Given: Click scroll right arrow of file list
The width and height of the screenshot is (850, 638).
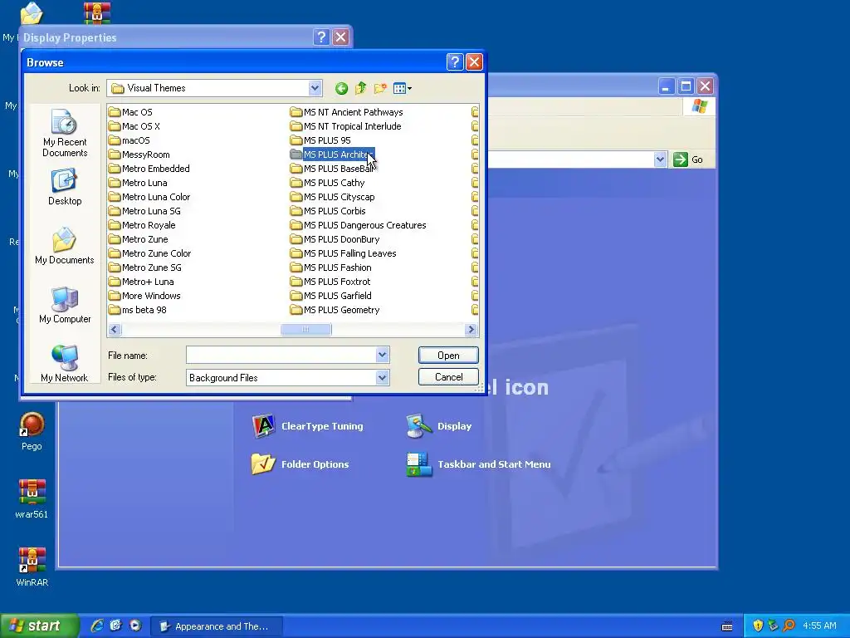Looking at the screenshot, I should click(x=471, y=329).
